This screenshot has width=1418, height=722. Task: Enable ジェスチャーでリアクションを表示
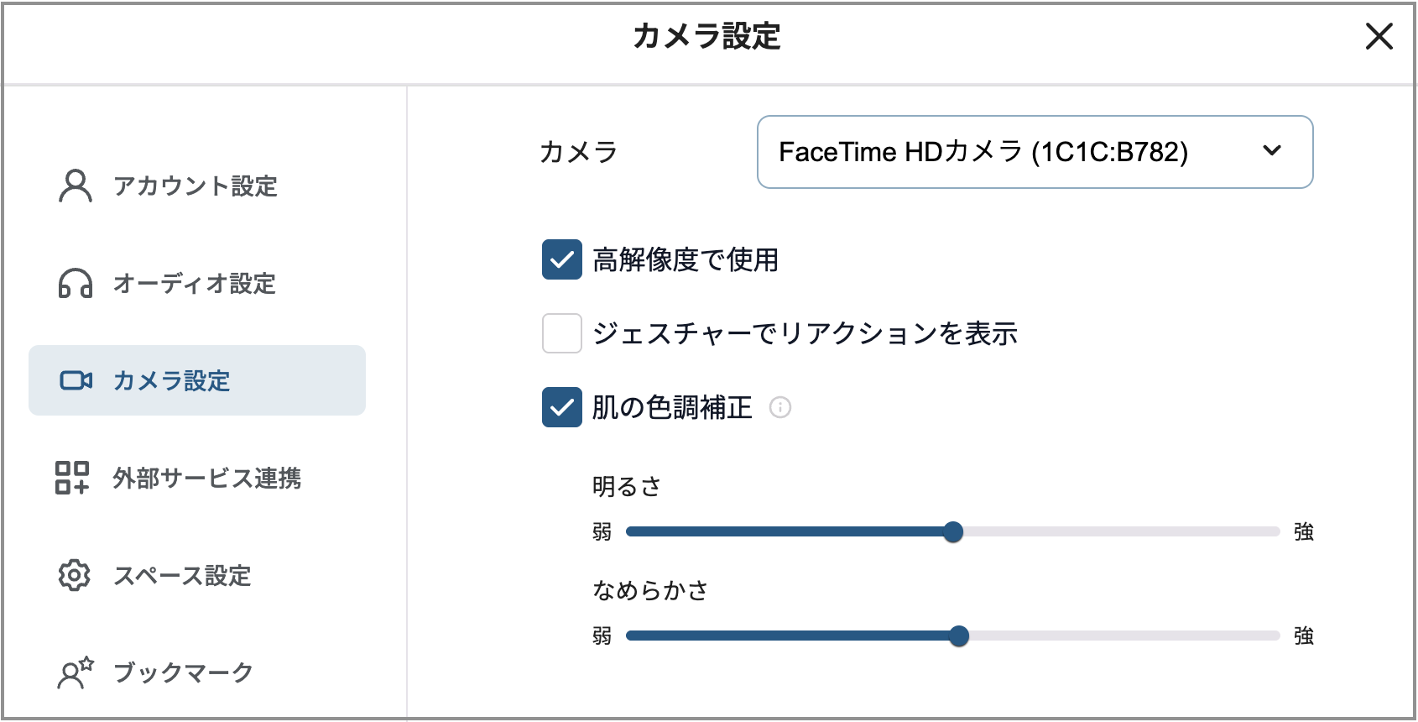[x=560, y=333]
